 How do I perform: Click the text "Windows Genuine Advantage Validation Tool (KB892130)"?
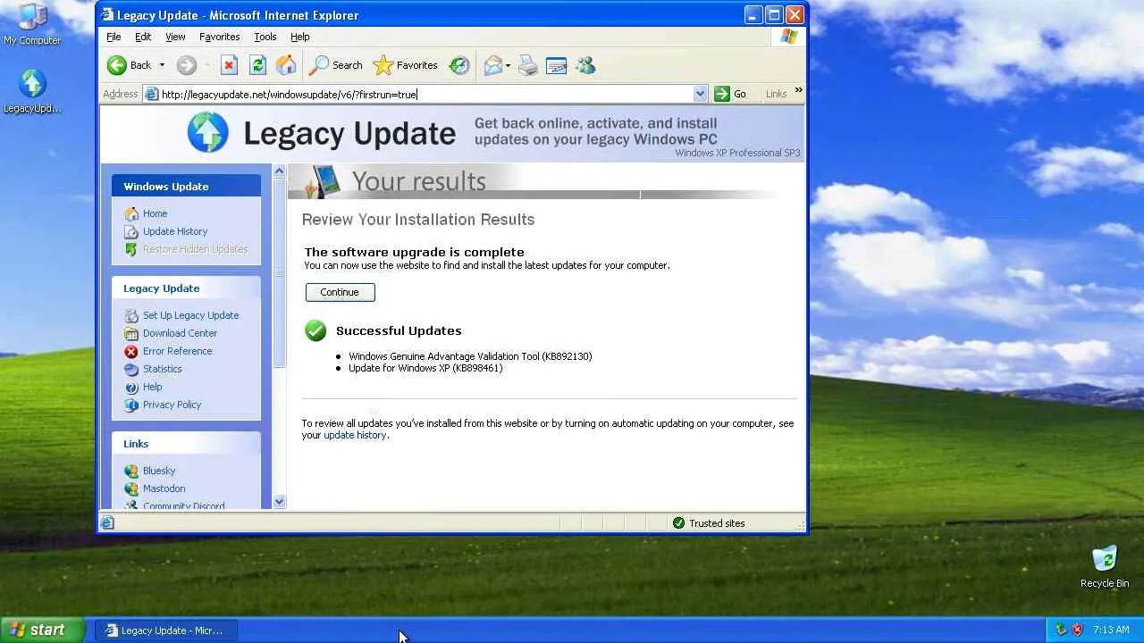coord(470,356)
